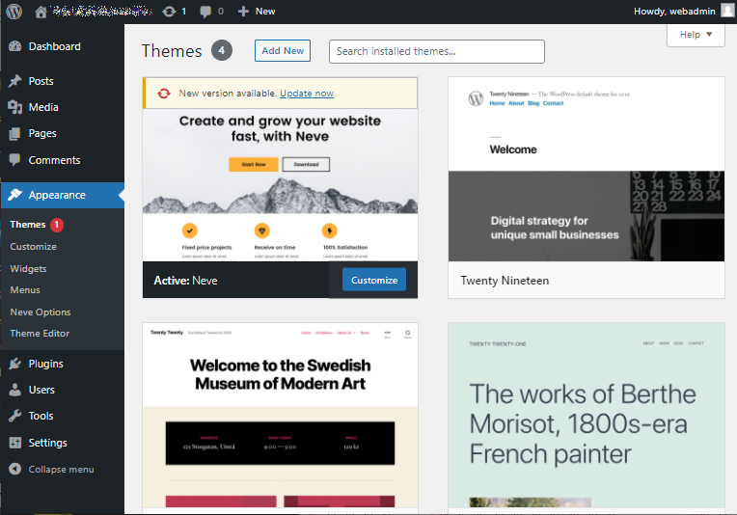Open the site home icon

click(x=41, y=12)
